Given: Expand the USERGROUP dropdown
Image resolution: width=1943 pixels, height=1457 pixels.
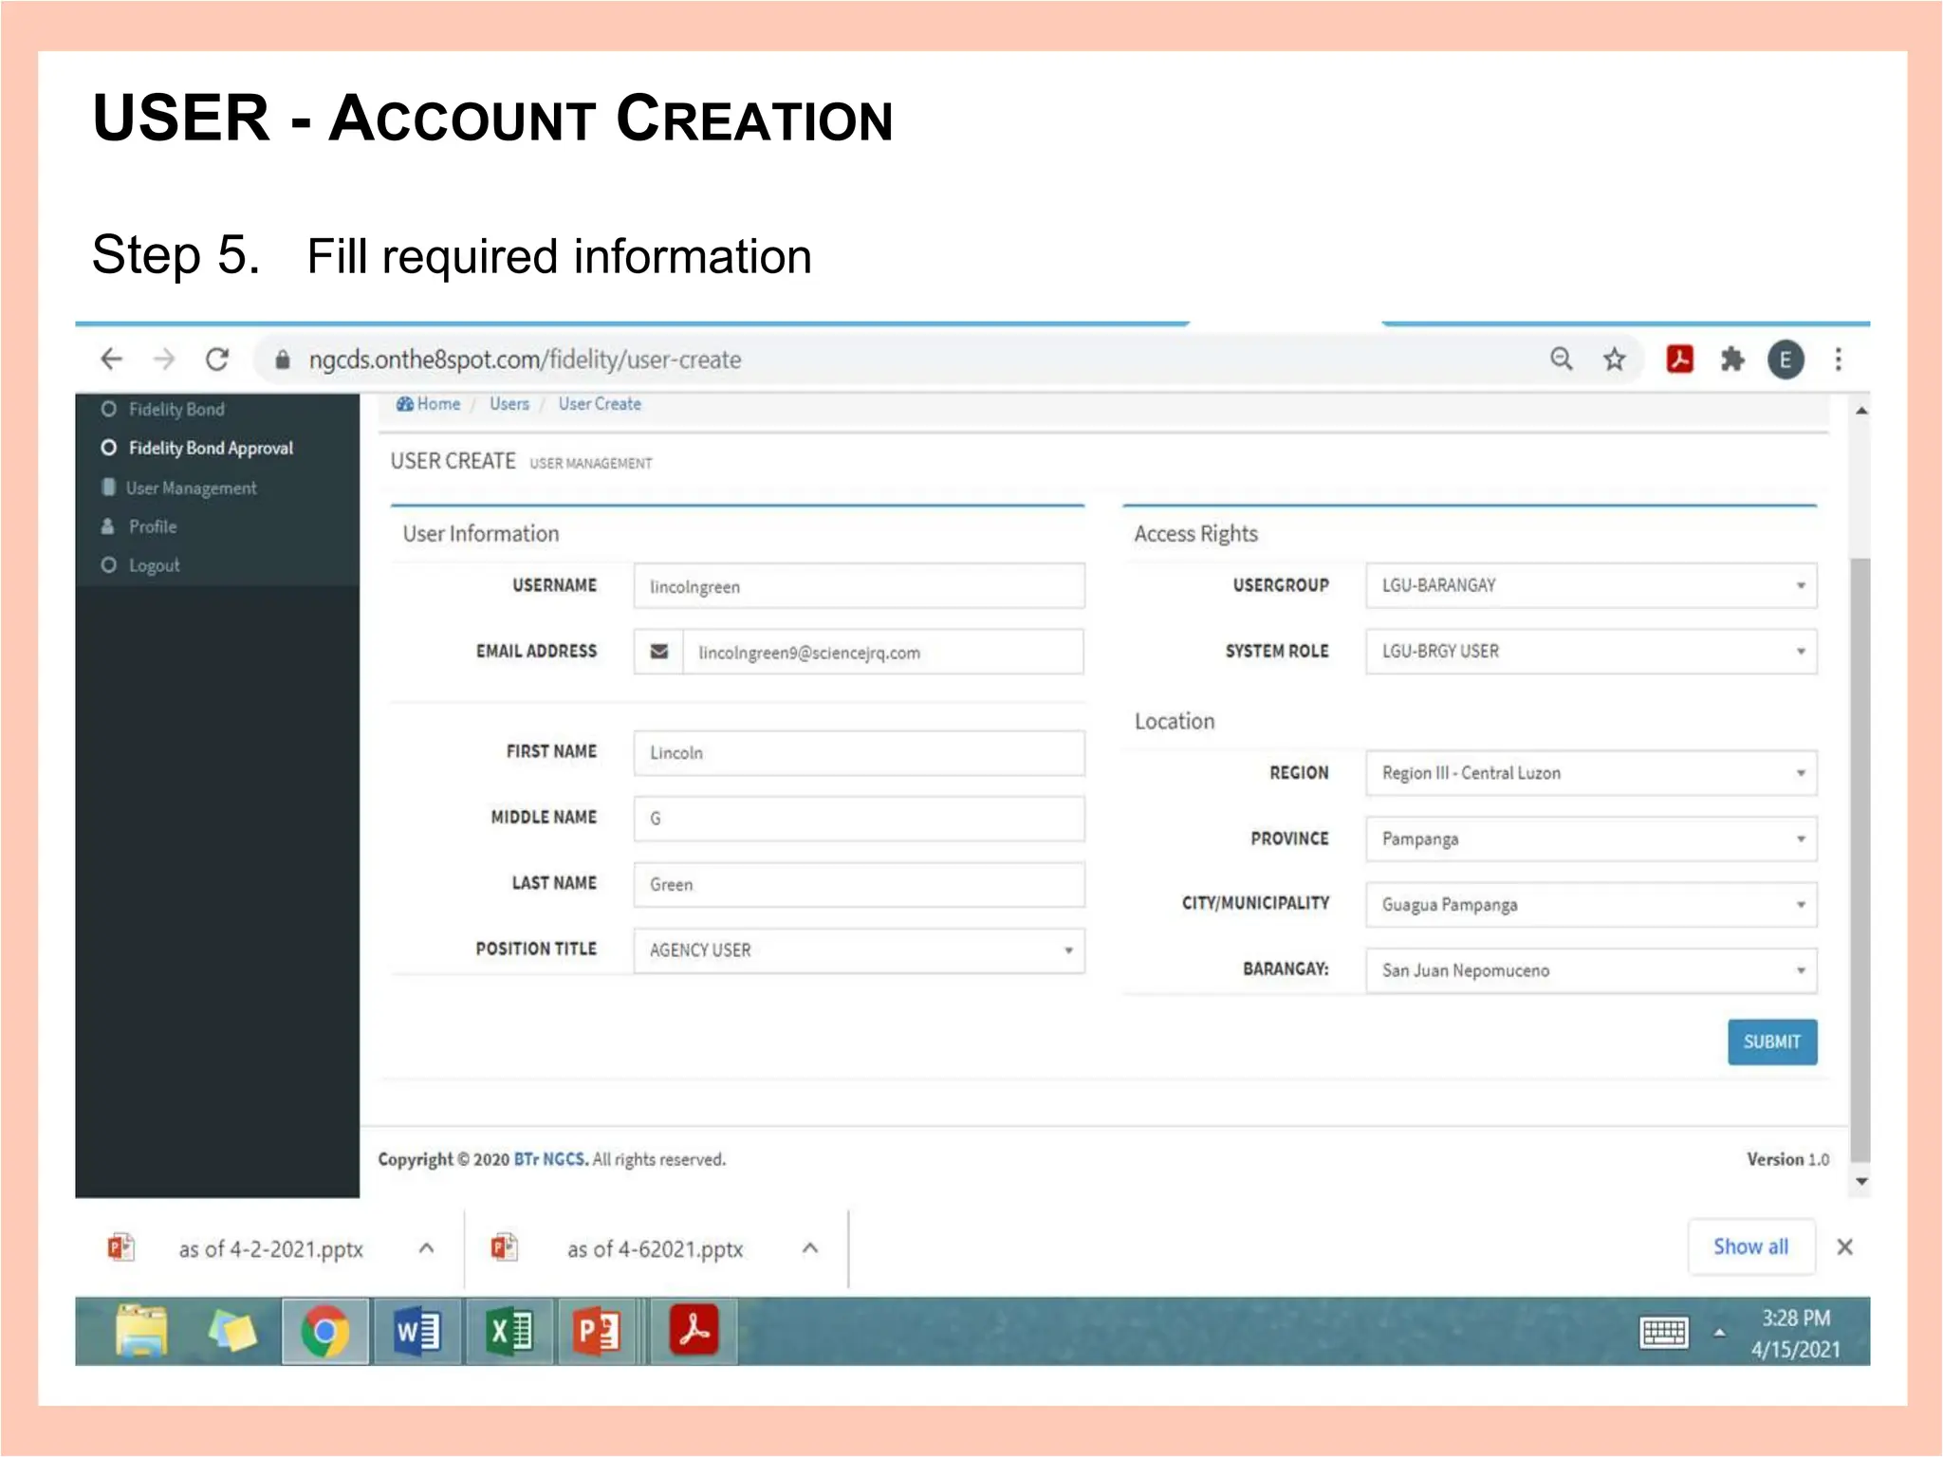Looking at the screenshot, I should (x=1591, y=585).
